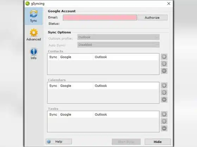Open the Advanced settings section
This screenshot has height=147, width=197.
34,35
